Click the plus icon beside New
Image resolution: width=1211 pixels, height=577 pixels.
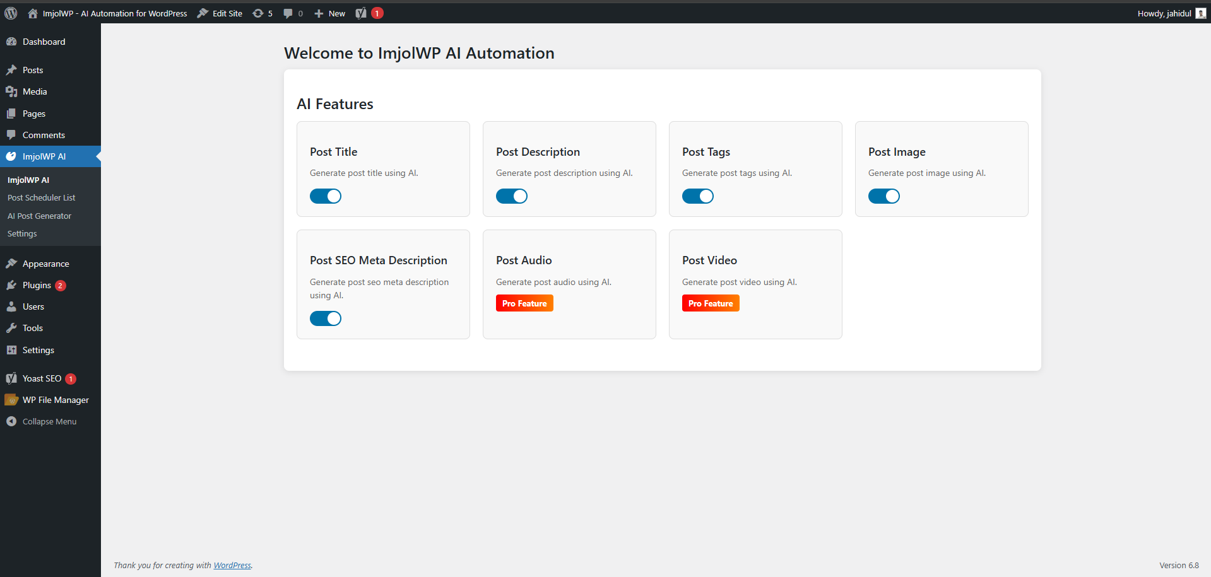(319, 13)
